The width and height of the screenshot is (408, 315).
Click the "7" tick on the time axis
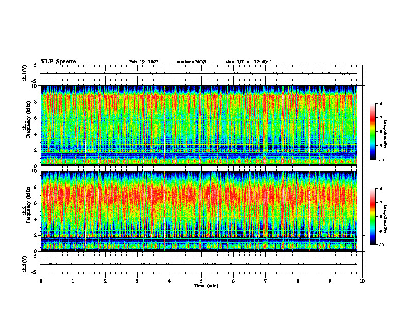click(x=266, y=281)
